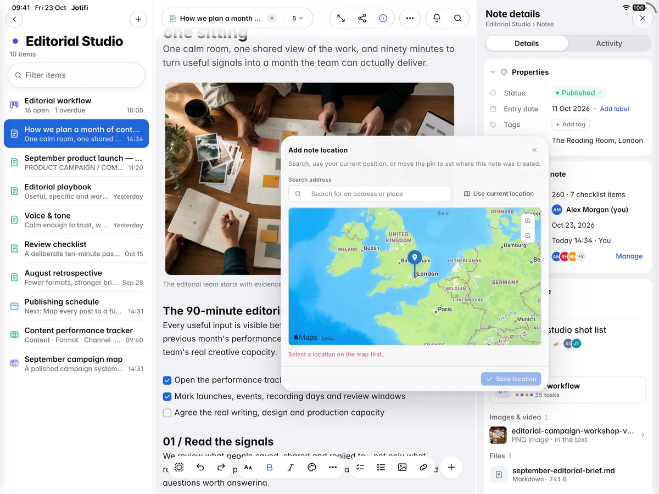659x494 pixels.
Task: Open the 'Voice & tone' note
Action: pos(76,220)
